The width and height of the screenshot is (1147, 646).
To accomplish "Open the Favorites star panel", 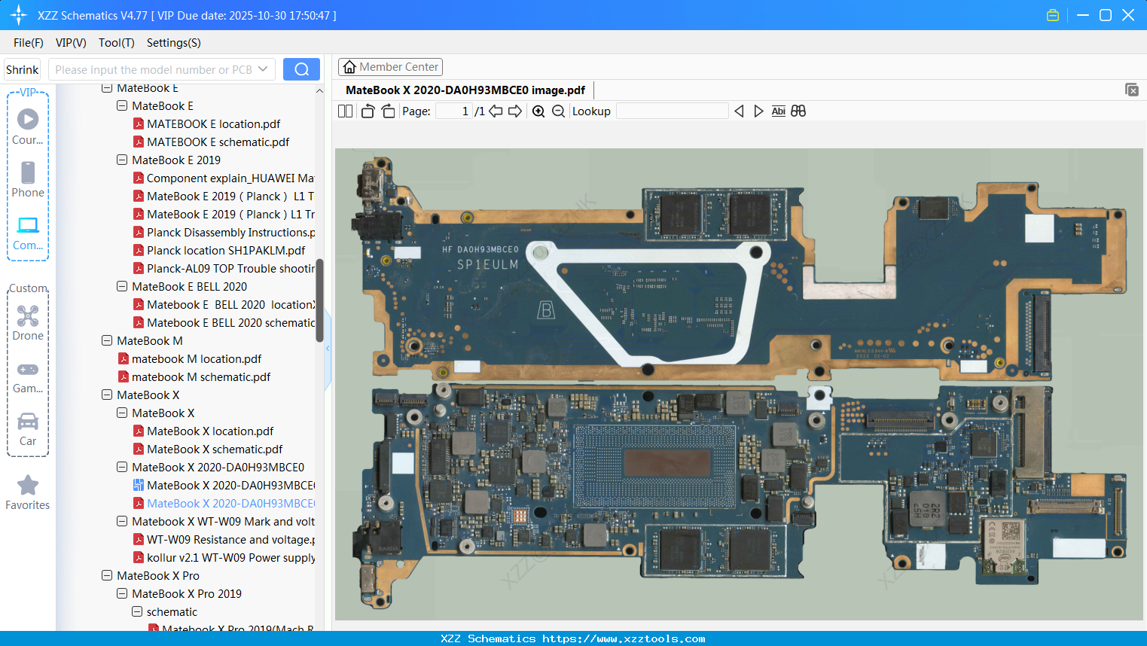I will 28,492.
